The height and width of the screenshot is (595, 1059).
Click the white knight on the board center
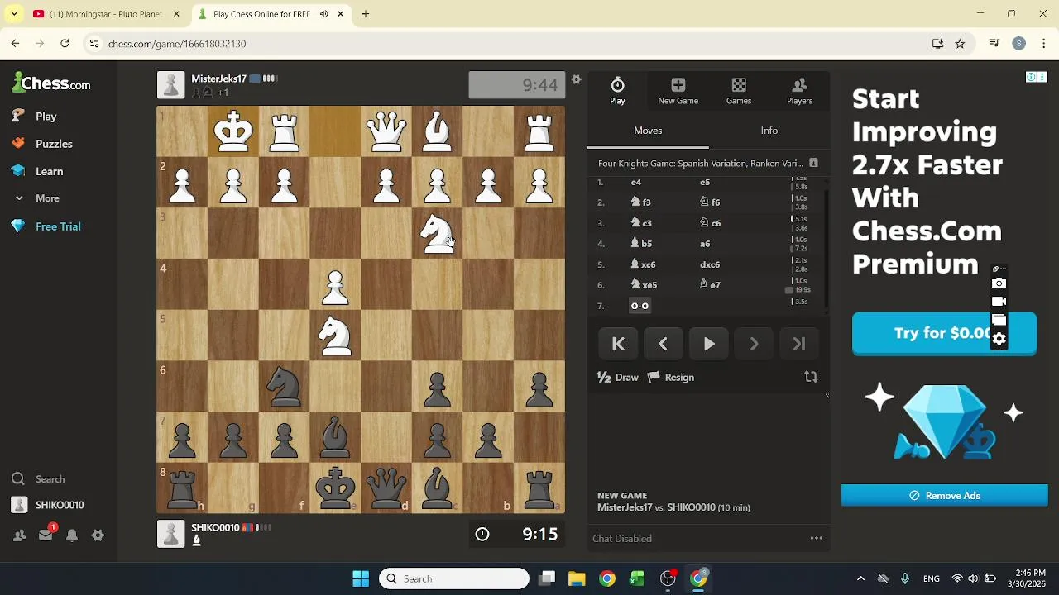[x=335, y=335]
